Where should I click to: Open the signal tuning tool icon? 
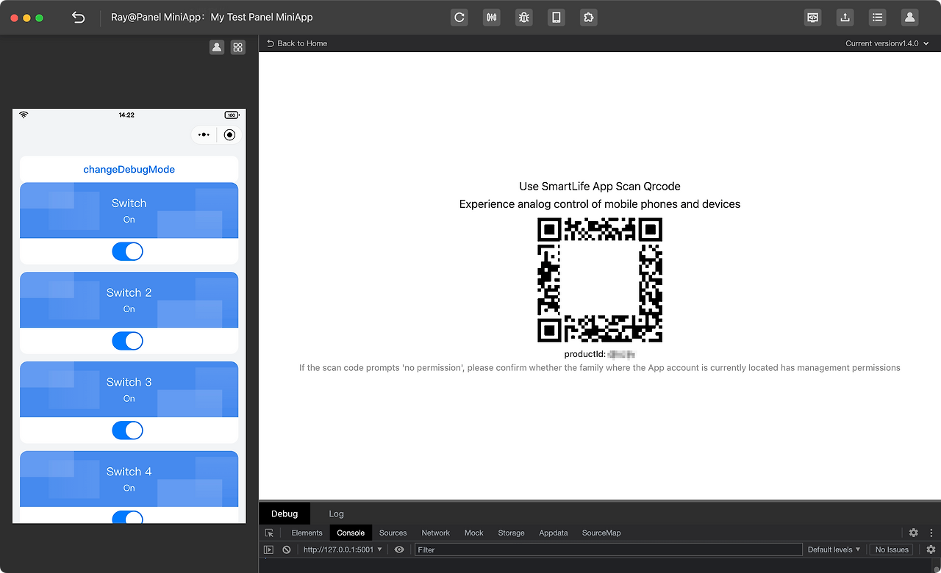point(492,17)
